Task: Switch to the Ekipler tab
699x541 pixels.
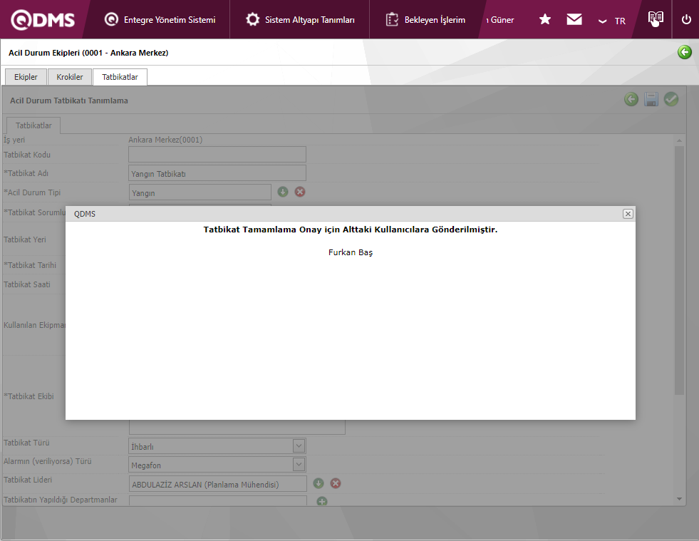Action: 26,77
